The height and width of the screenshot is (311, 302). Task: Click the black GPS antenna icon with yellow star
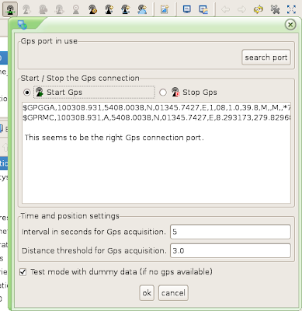(109, 9)
